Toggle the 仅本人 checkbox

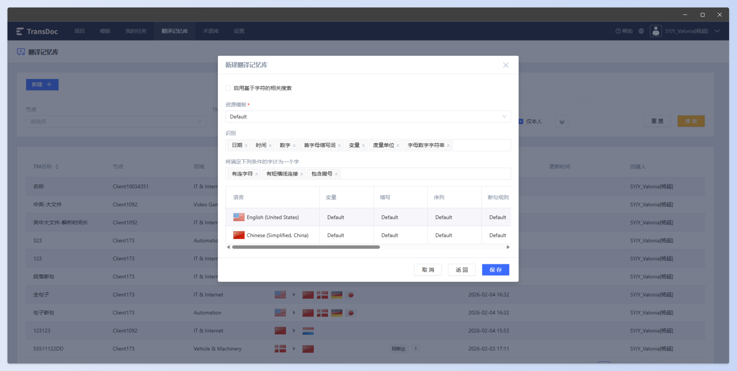521,121
